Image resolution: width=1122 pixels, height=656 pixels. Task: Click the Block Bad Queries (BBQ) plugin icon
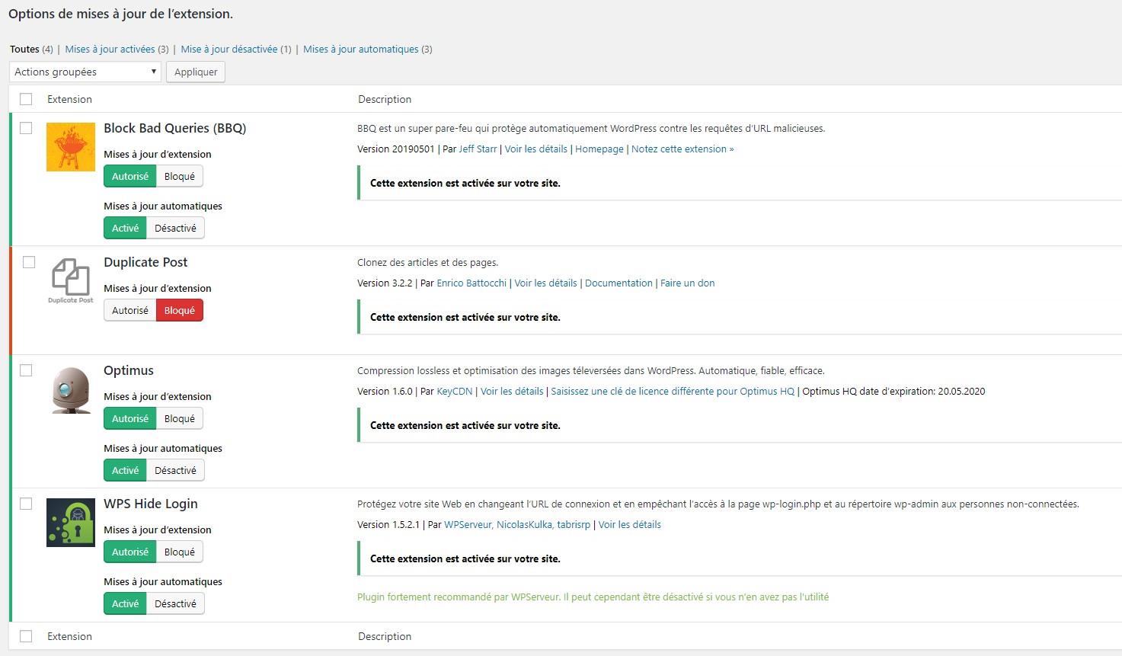pos(71,147)
